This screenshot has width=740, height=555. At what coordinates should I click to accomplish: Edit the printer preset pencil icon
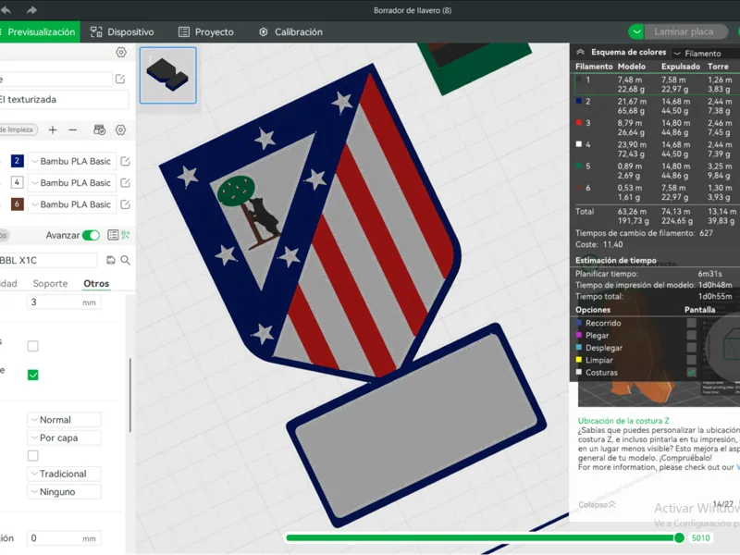120,79
